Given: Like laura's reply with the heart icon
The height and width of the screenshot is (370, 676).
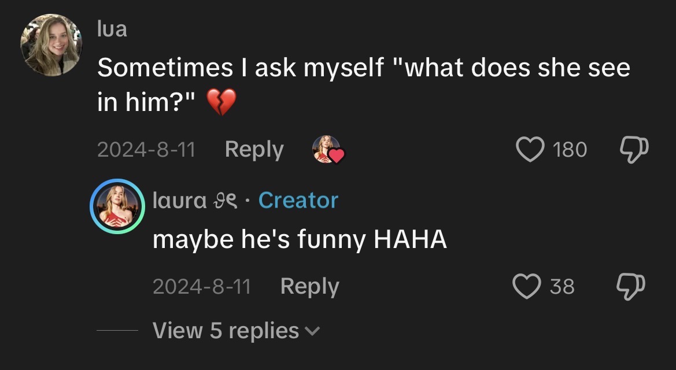Looking at the screenshot, I should click(526, 287).
